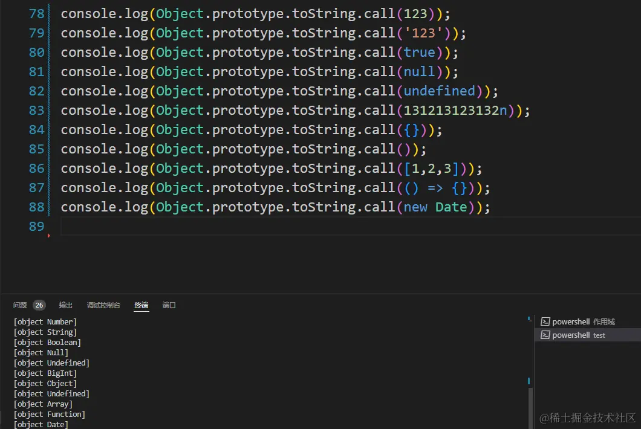
Task: Click line number 81 in gutter
Action: [x=36, y=72]
